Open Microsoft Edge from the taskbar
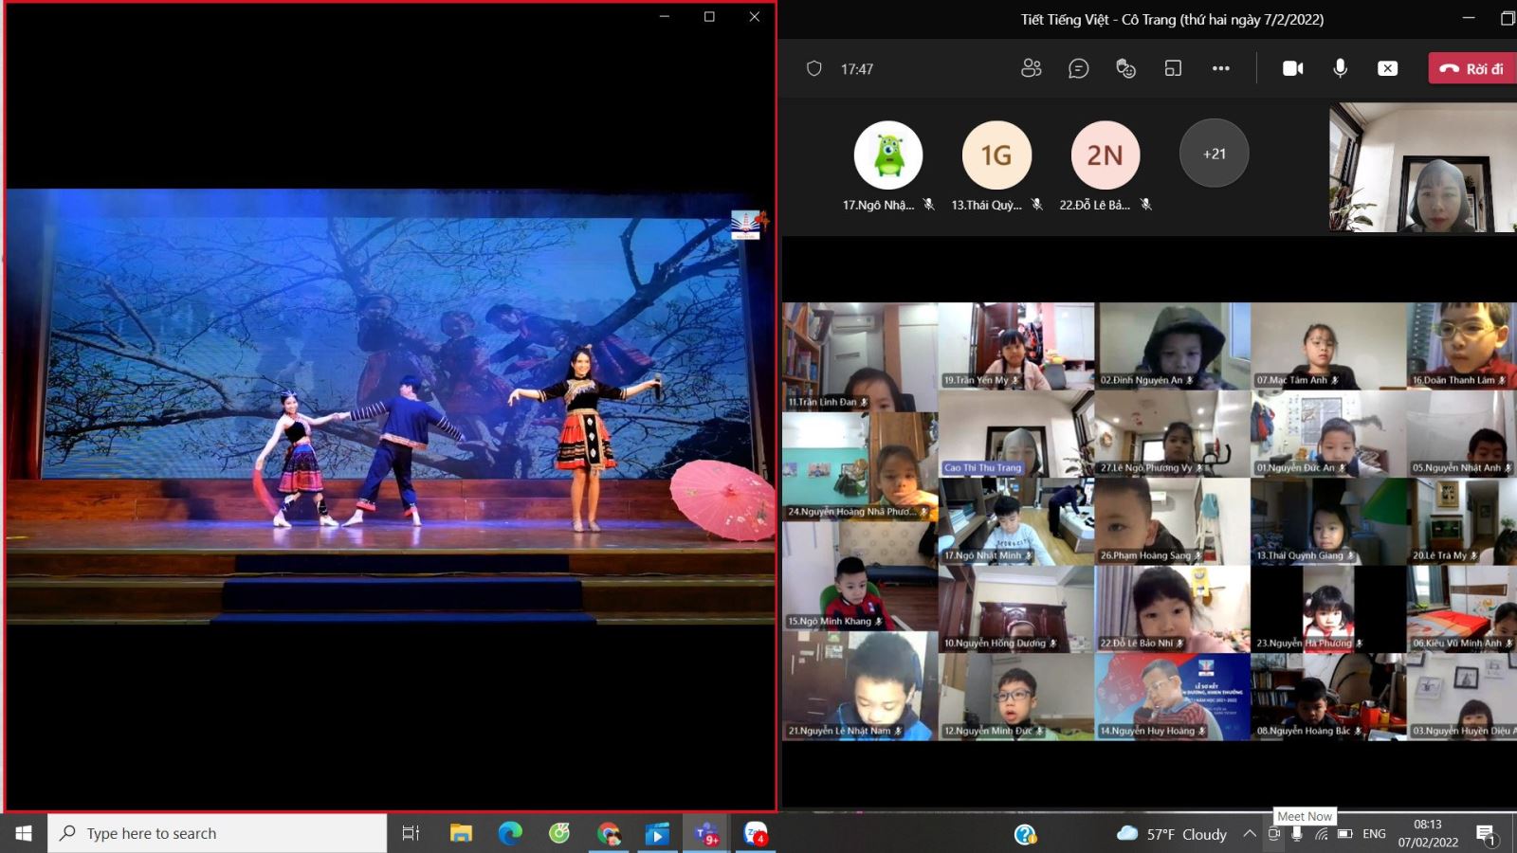 pyautogui.click(x=510, y=833)
